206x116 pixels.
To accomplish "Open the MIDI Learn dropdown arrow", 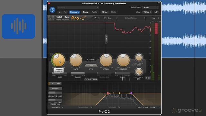I will pos(63,107).
